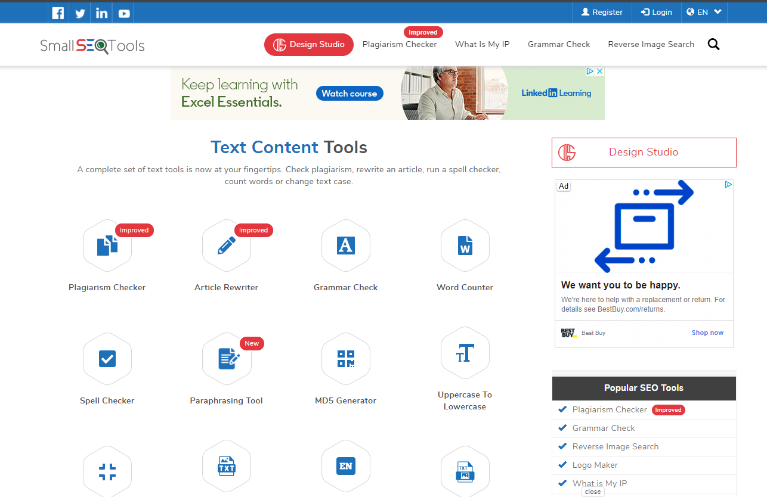The height and width of the screenshot is (497, 767).
Task: Close the LinkedIn Learning banner ad
Action: [x=600, y=71]
